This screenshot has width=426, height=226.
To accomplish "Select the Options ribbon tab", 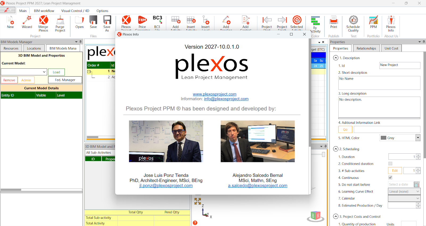I will (103, 11).
